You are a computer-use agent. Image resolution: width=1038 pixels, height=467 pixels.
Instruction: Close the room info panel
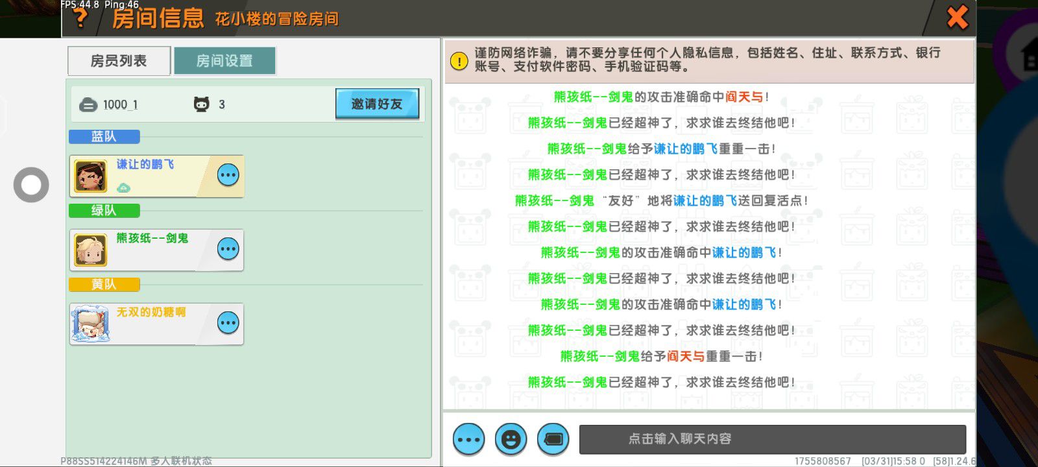point(957,18)
